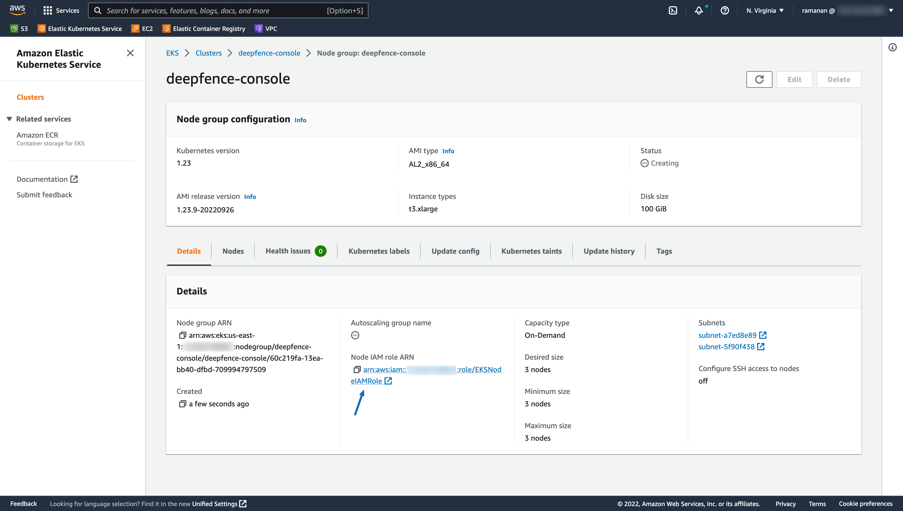Copy the Node IAM role ARN
903x511 pixels.
(357, 369)
